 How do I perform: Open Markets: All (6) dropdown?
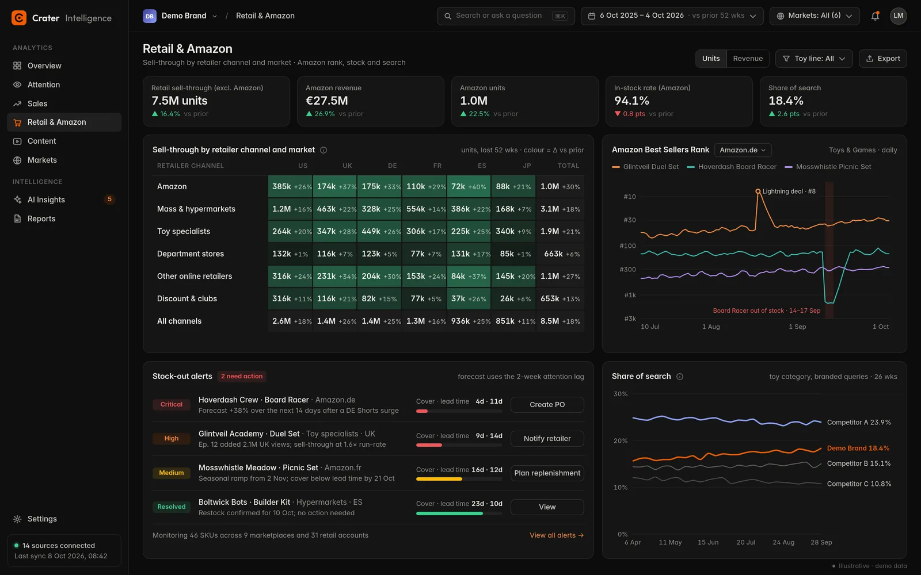pos(815,16)
